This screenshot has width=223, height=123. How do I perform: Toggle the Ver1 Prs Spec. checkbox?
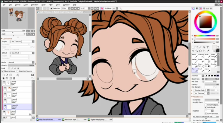click(206, 105)
